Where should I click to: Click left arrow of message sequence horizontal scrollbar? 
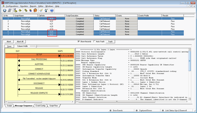(6, 102)
